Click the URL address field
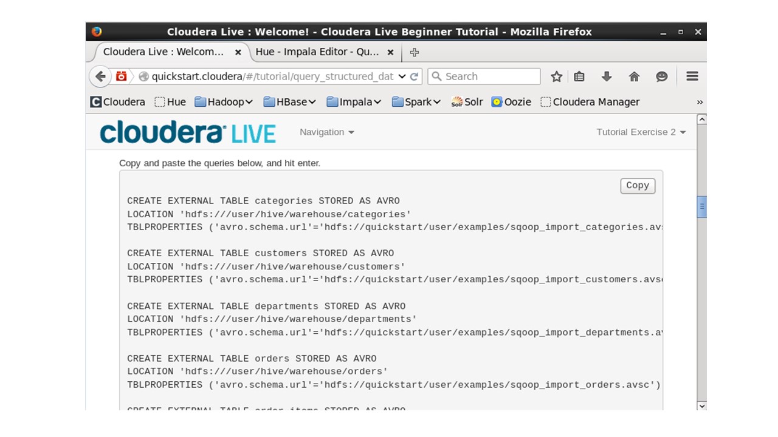The width and height of the screenshot is (778, 437). [x=272, y=76]
